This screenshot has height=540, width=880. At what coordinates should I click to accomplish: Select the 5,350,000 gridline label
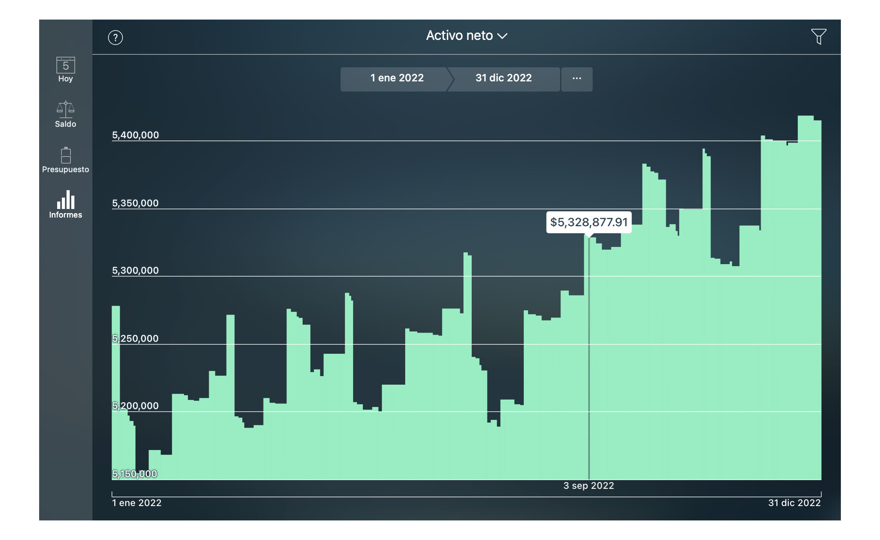pos(135,203)
